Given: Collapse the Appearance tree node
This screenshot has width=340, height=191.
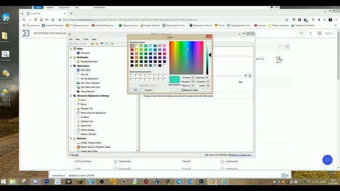Looking at the screenshot, I should [x=71, y=66].
